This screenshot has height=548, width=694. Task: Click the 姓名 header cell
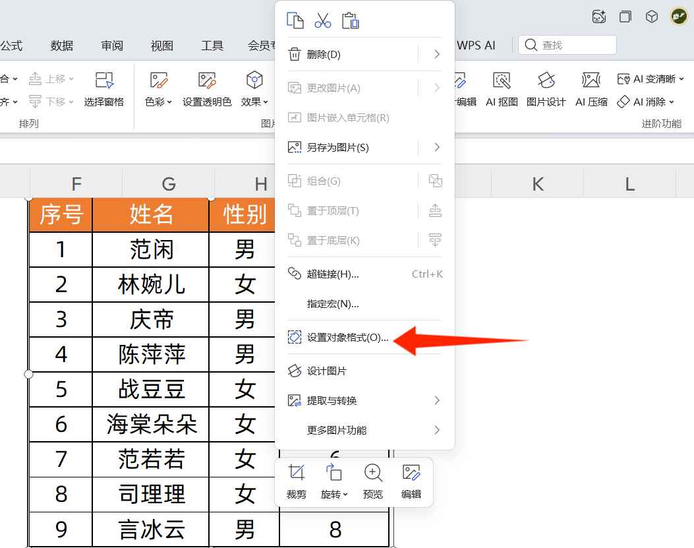tap(150, 215)
